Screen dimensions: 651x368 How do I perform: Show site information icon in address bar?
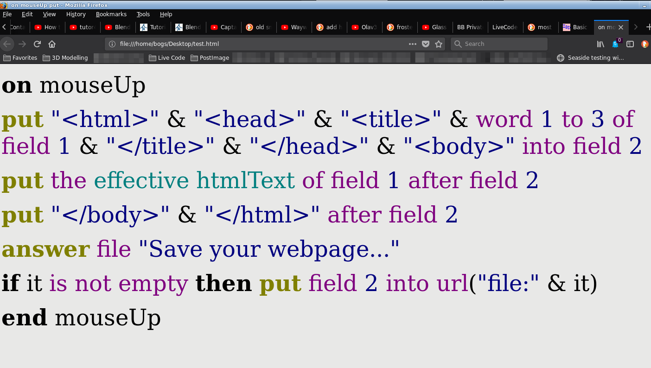[x=112, y=44]
